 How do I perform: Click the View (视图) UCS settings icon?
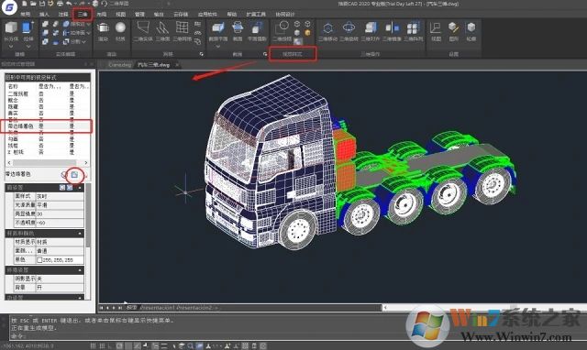tap(436, 28)
